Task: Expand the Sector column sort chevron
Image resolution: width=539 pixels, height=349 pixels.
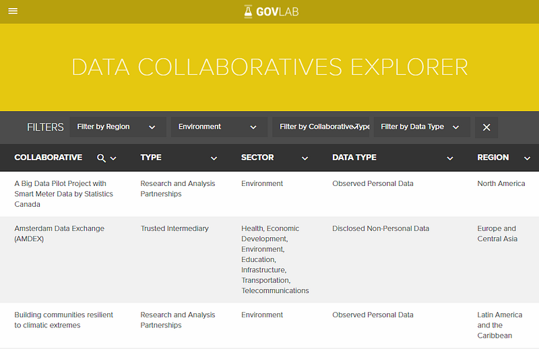Action: [305, 158]
